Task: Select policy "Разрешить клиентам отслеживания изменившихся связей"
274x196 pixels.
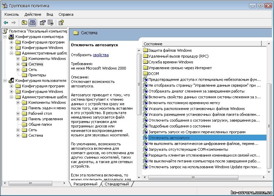Action: [204, 155]
